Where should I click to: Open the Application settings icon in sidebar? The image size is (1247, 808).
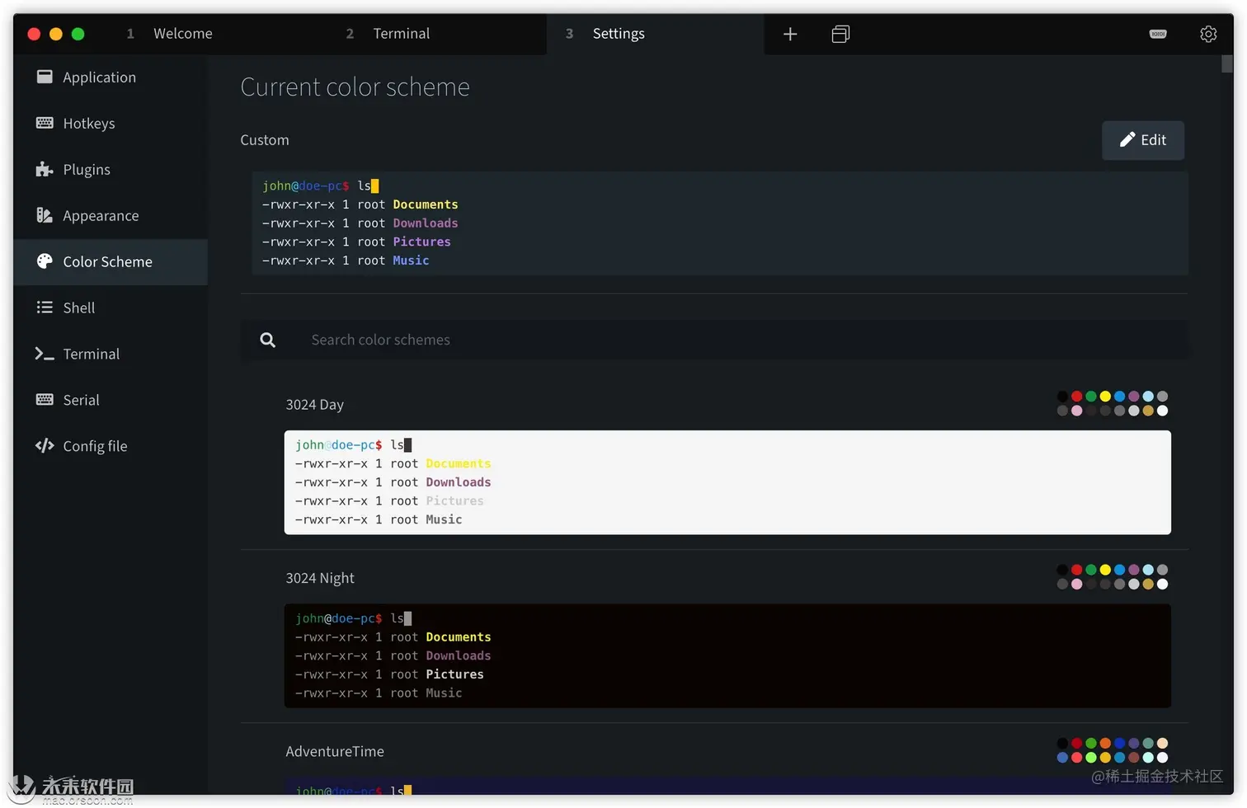pos(45,77)
